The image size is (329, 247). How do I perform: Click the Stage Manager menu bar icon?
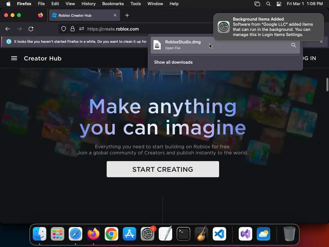(257, 4)
